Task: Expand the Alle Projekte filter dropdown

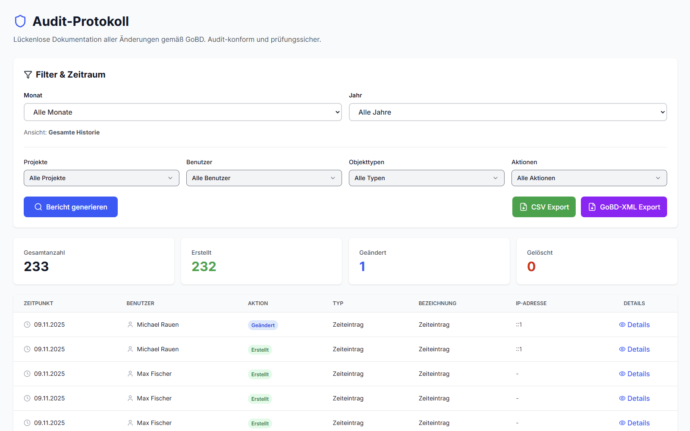Action: [101, 178]
